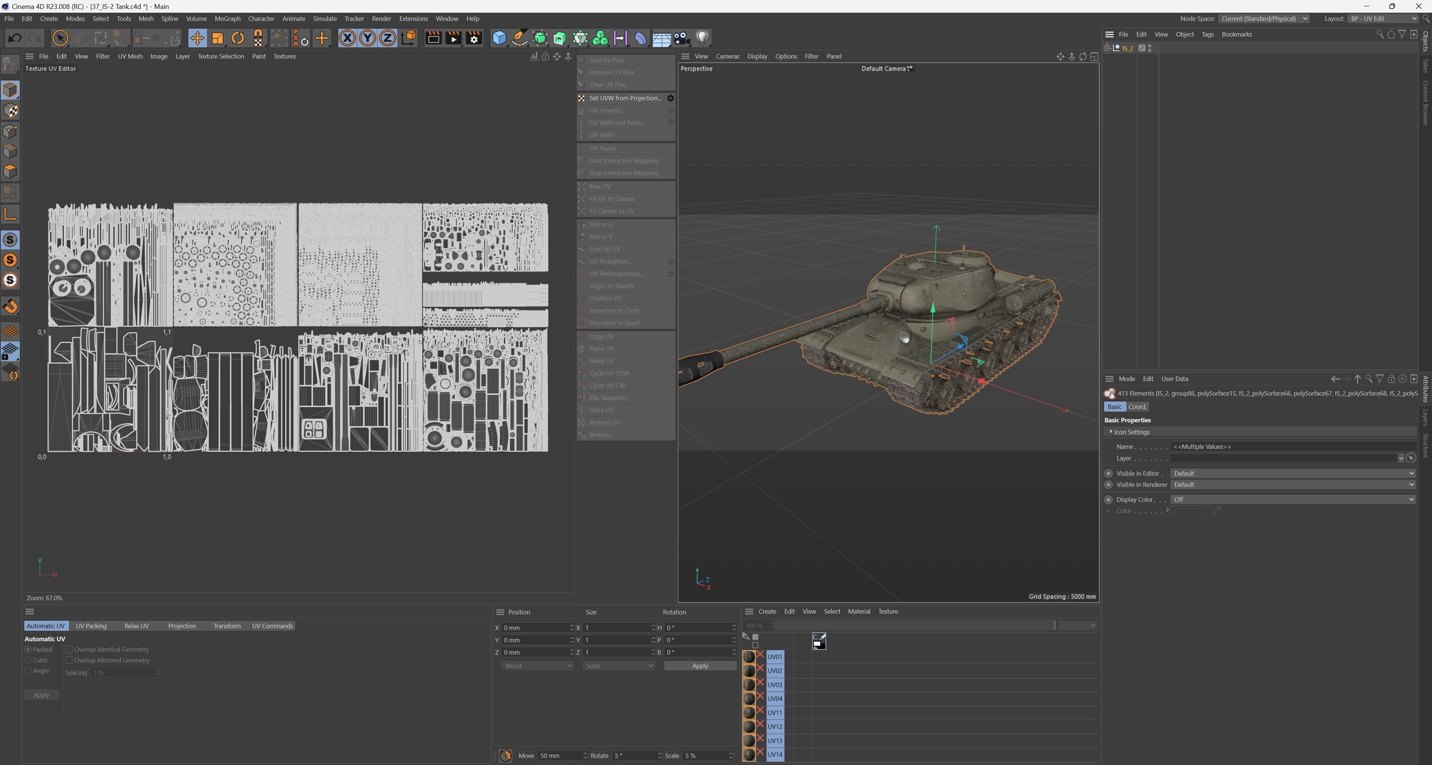Enable Overlap Identical Geometry checkbox
This screenshot has height=765, width=1432.
[x=69, y=649]
